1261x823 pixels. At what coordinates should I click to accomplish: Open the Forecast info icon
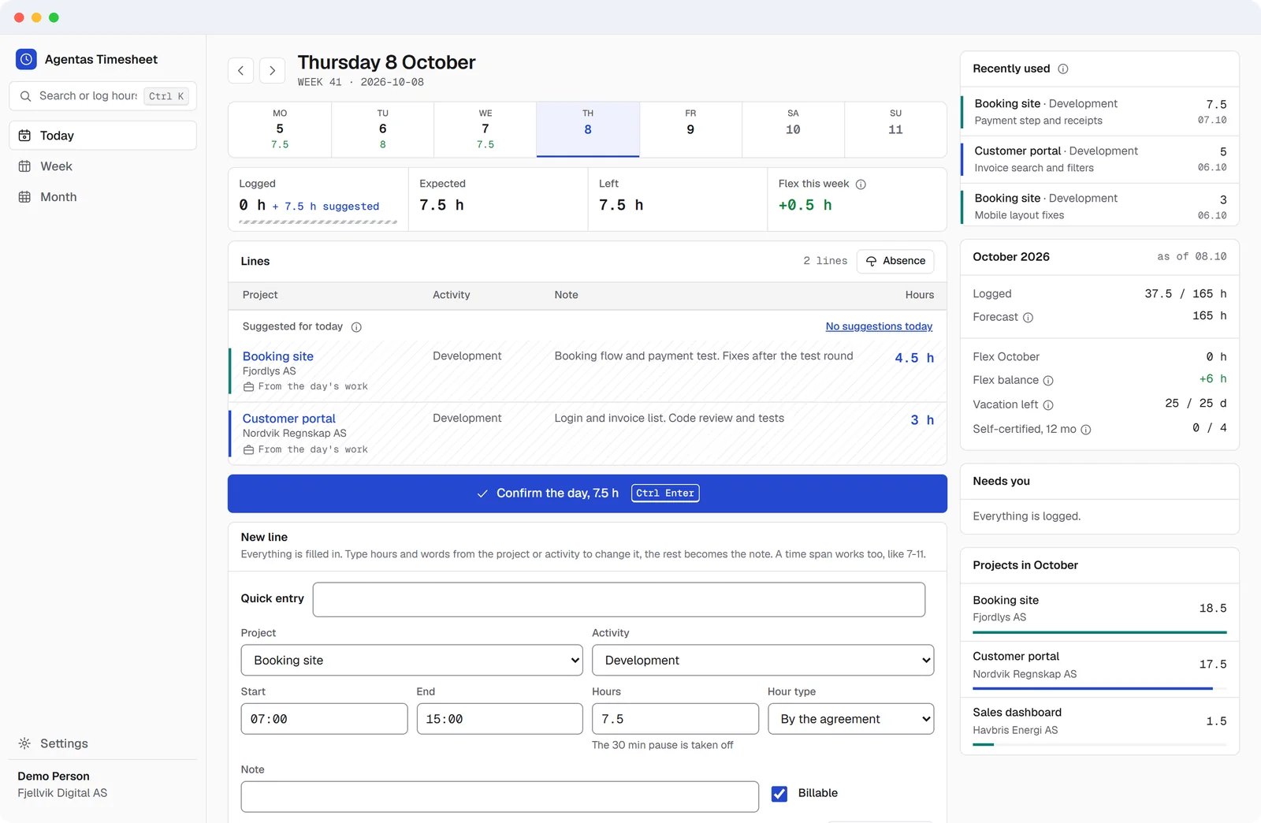click(1028, 318)
